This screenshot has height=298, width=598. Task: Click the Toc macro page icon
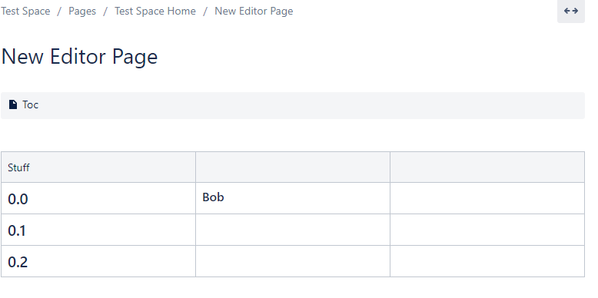[13, 104]
